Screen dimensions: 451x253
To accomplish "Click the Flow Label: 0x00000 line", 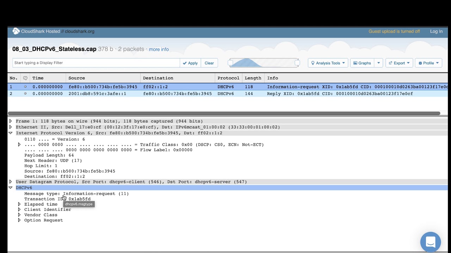I will [x=109, y=150].
